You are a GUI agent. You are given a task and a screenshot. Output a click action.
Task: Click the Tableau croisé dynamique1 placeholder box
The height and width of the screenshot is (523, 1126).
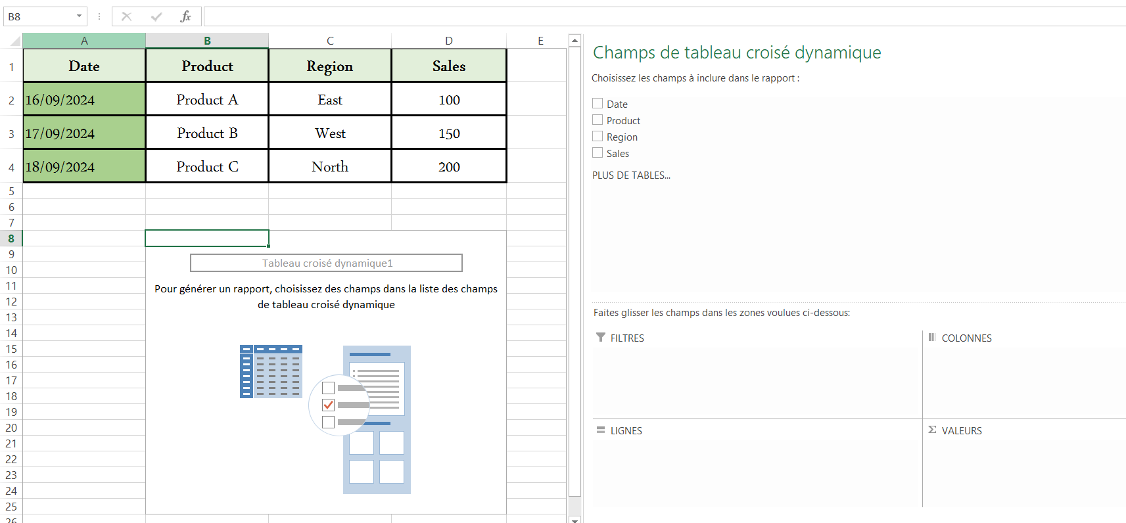[x=326, y=263]
